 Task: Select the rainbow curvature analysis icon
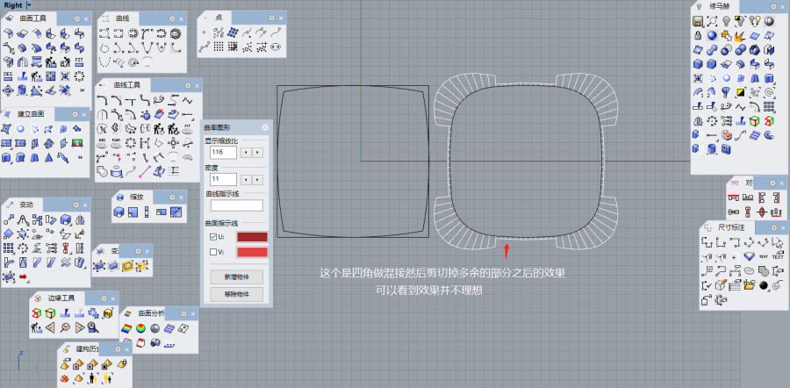126,327
